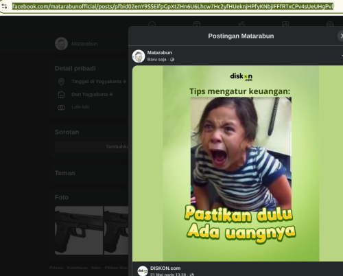The height and width of the screenshot is (276, 343).
Task: Go to Facebook Home icon in top navigation
Action: (x=152, y=24)
